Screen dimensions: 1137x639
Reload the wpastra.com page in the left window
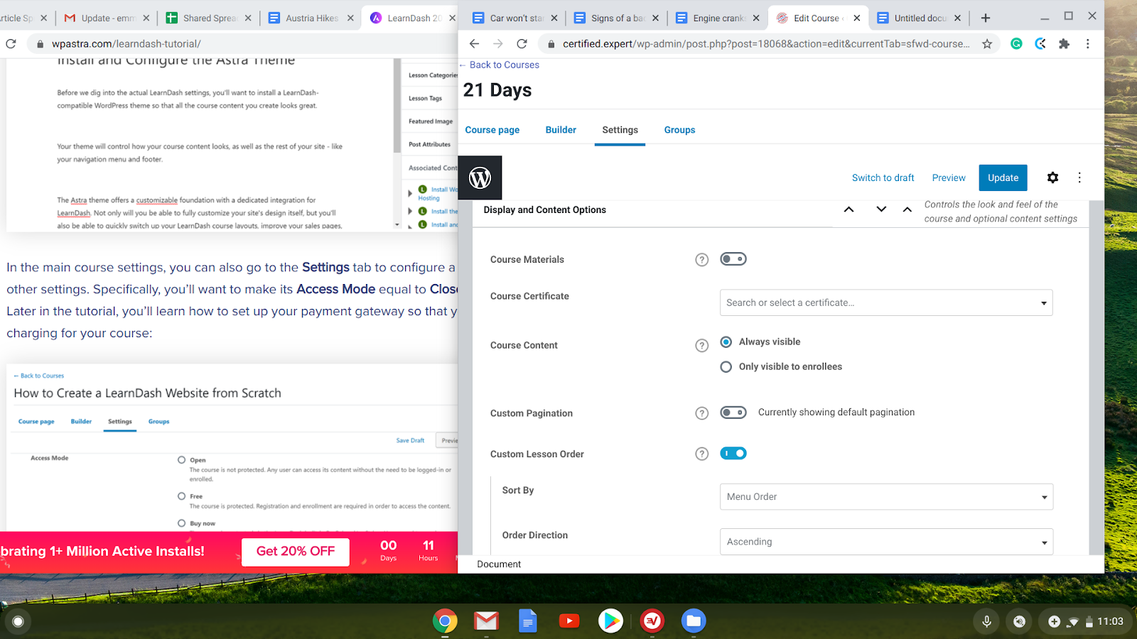pos(11,44)
